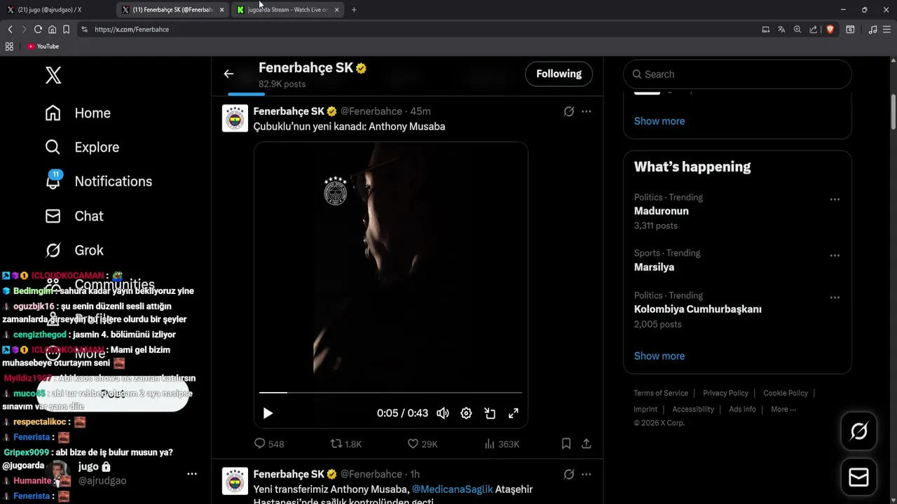
Task: Open browser zoom magnifier icon
Action: point(797,29)
